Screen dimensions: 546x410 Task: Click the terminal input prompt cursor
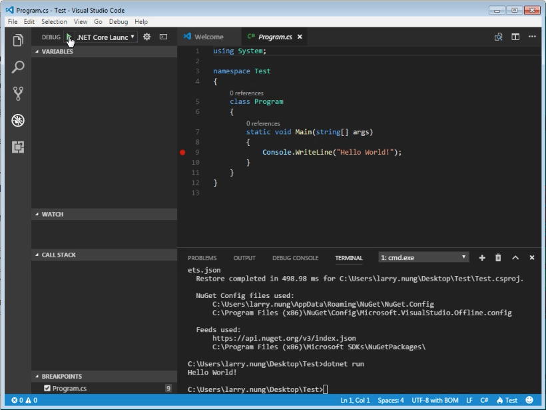coord(325,389)
